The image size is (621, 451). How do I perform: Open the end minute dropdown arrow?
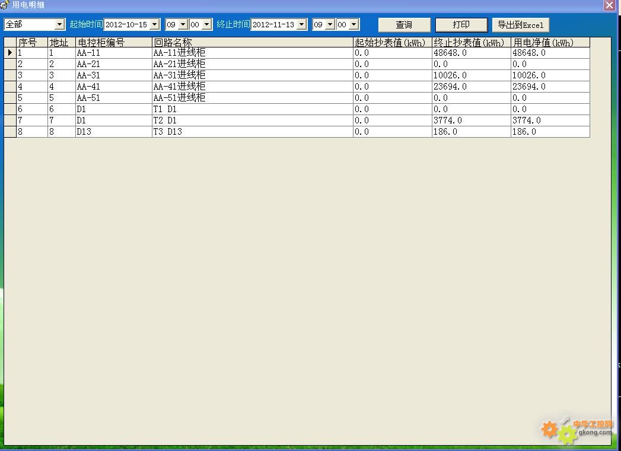tap(354, 24)
